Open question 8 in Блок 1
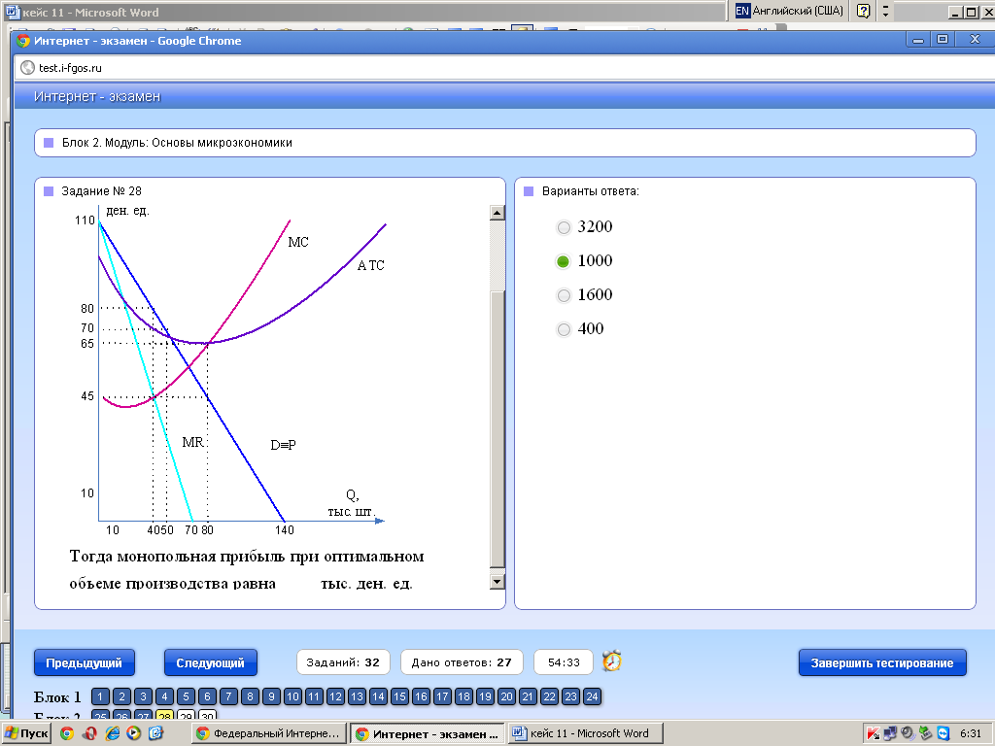 pos(250,696)
